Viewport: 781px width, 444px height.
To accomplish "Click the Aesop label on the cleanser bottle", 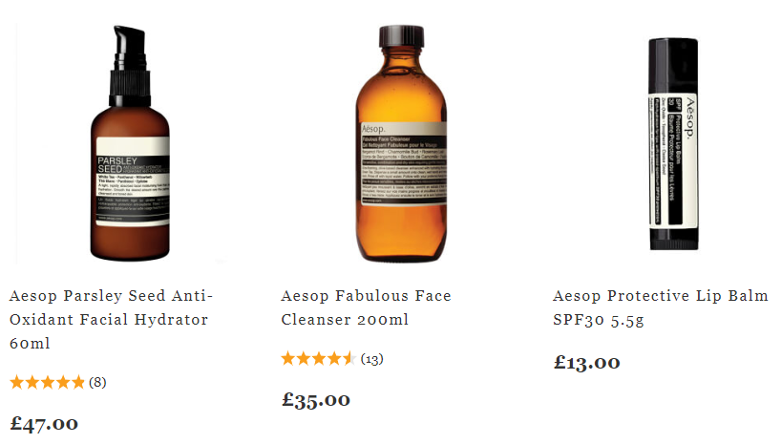I will pyautogui.click(x=404, y=163).
